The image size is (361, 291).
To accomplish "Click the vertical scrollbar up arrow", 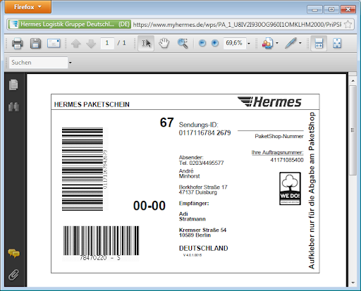I will pyautogui.click(x=353, y=80).
